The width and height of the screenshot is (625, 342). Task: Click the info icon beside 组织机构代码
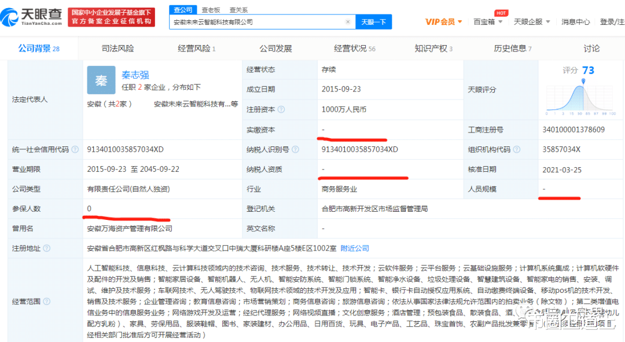[x=518, y=149]
